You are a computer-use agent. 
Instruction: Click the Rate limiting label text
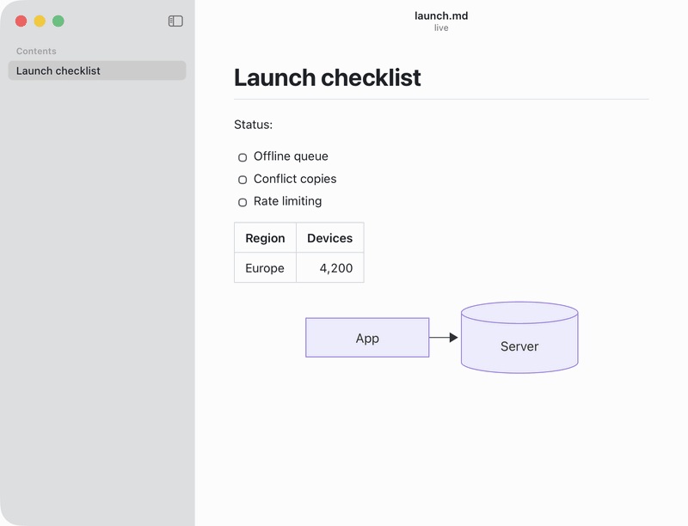pos(287,201)
